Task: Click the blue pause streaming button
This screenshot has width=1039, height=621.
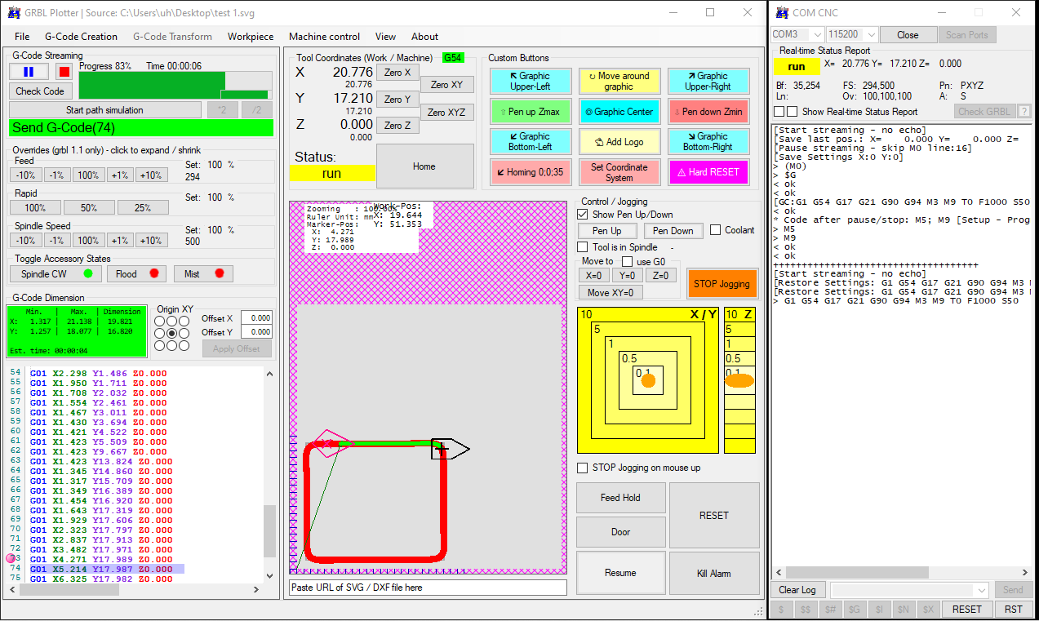Action: pyautogui.click(x=29, y=71)
